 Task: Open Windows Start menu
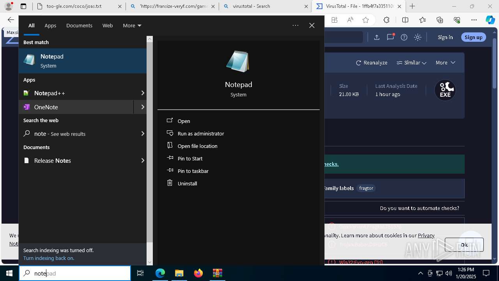pyautogui.click(x=9, y=273)
